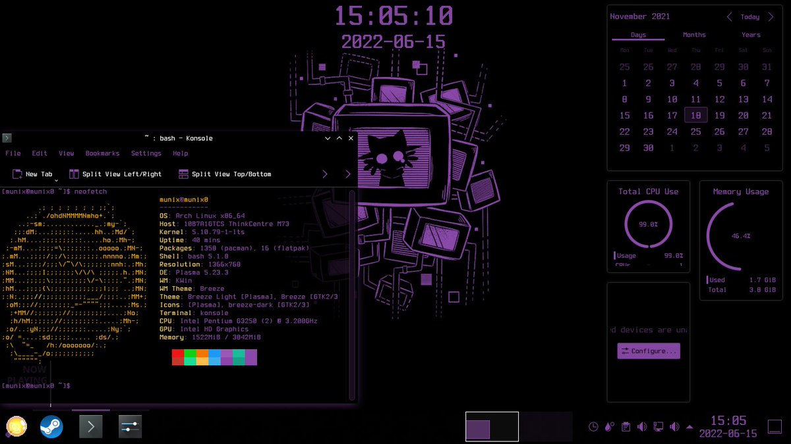This screenshot has height=444, width=791.
Task: Open the Settings menu in Konsole
Action: pos(146,153)
